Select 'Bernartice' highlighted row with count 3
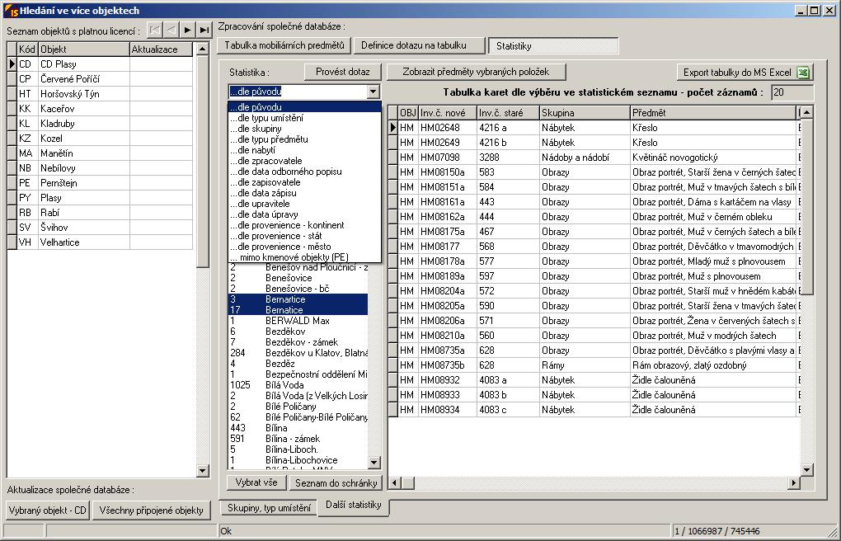The height and width of the screenshot is (541, 841). tap(298, 299)
